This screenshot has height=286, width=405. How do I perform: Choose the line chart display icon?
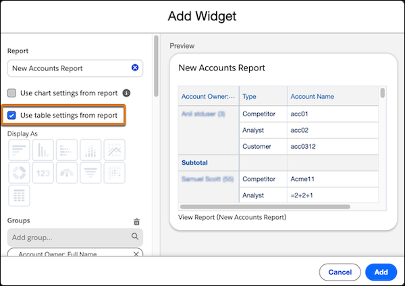click(115, 150)
